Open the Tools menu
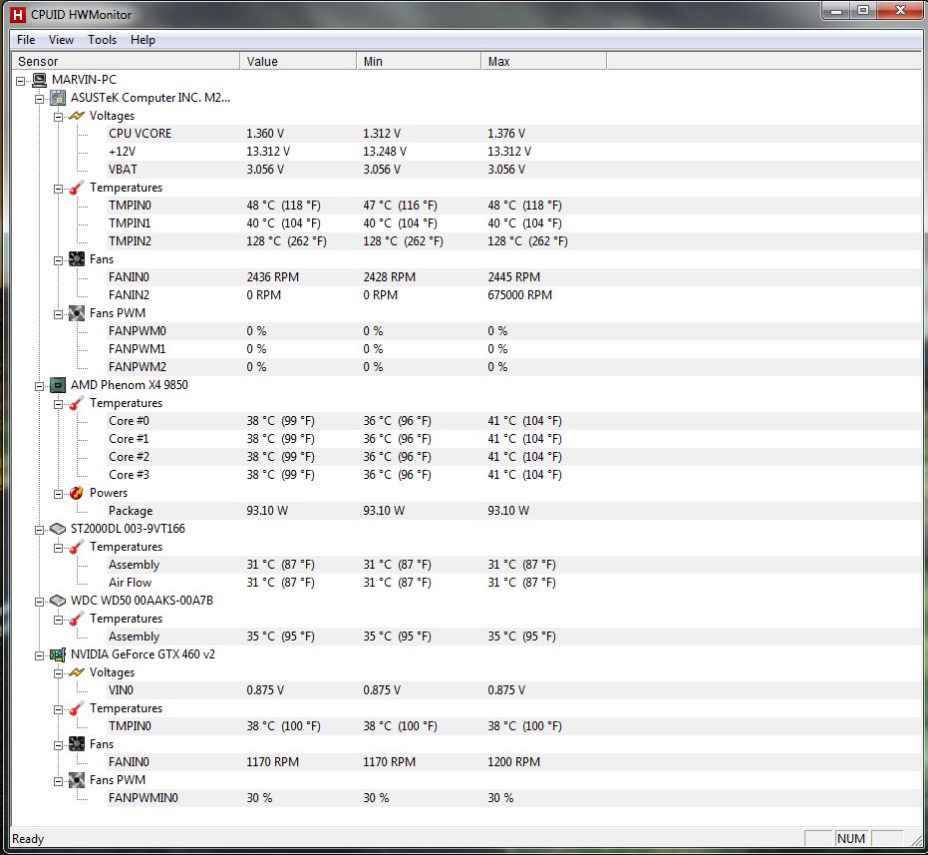The height and width of the screenshot is (855, 928). click(x=102, y=40)
